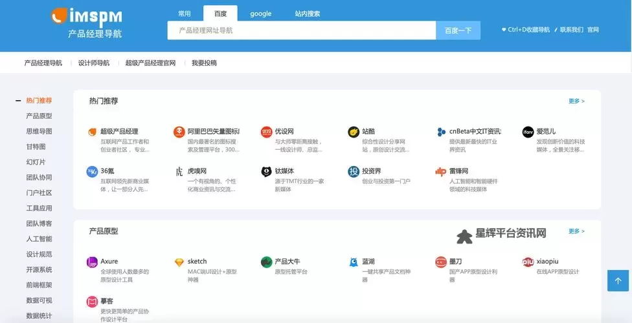Open the 超级产品经理 site icon

(93, 132)
